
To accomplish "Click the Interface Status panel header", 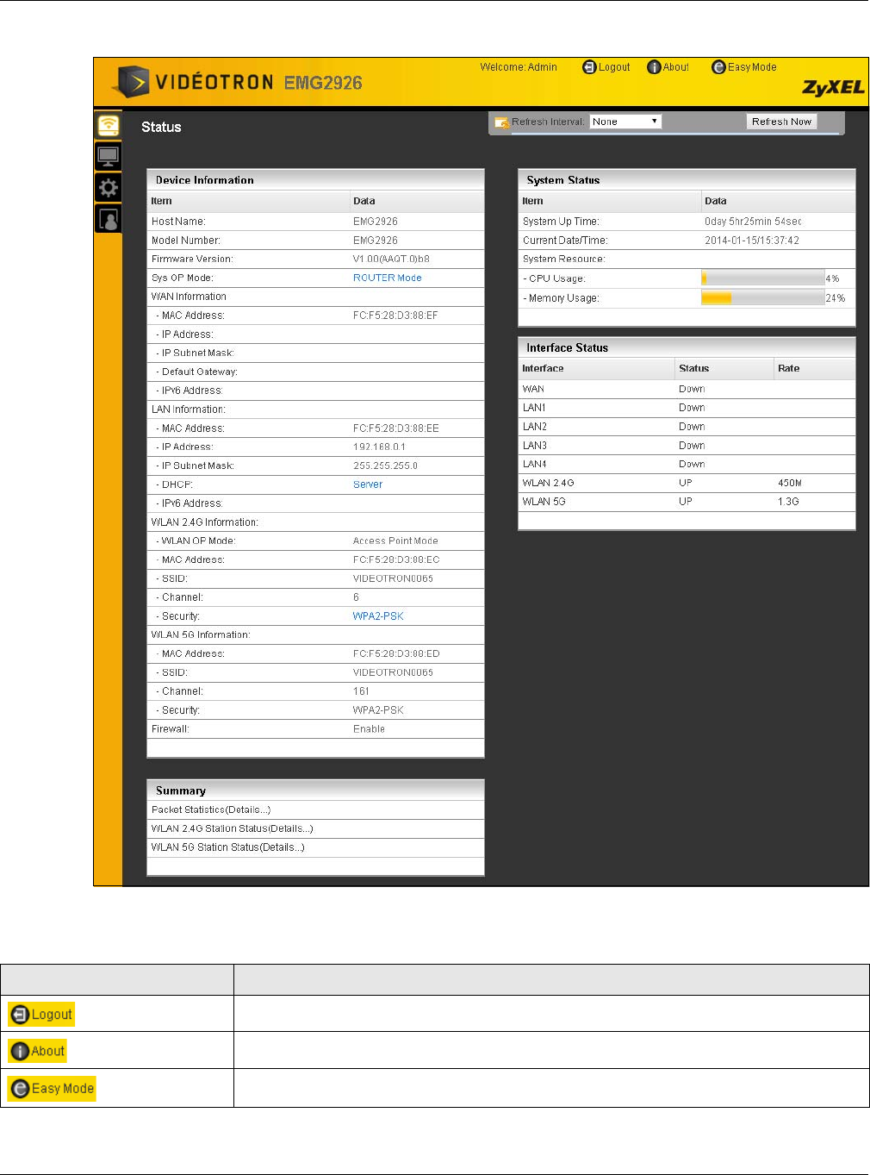I will (x=687, y=347).
